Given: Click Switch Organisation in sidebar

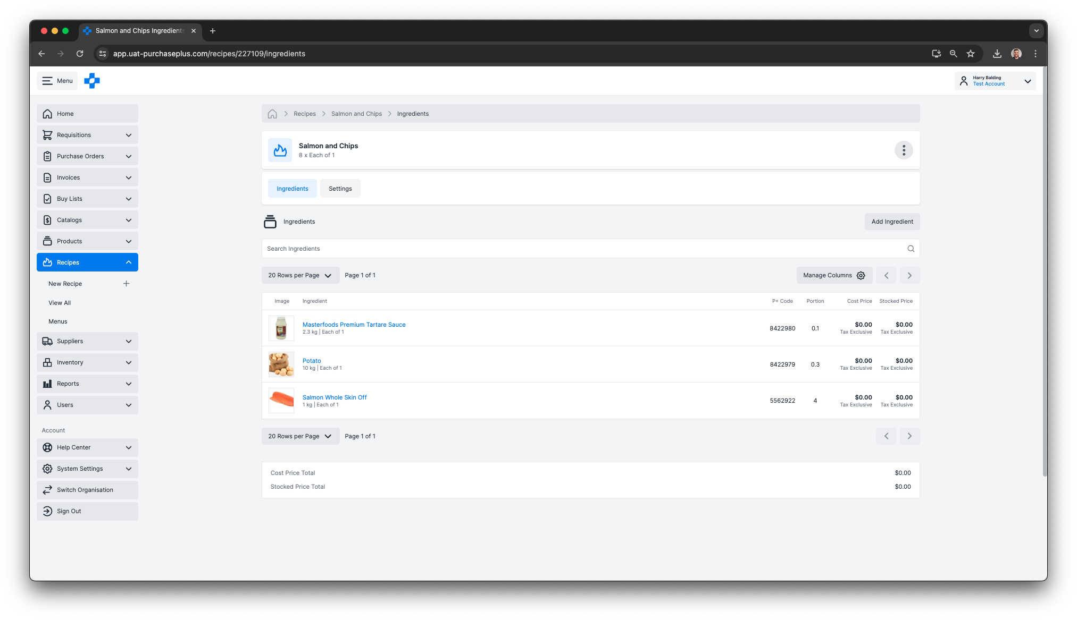Looking at the screenshot, I should point(87,490).
